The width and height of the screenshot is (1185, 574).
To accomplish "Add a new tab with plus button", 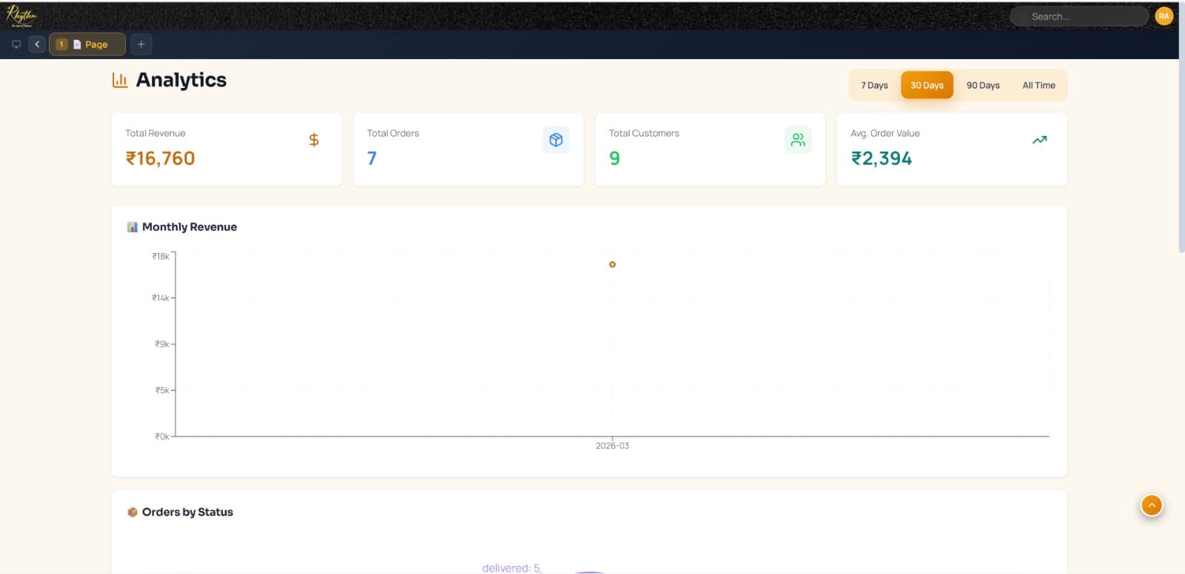I will click(x=141, y=44).
